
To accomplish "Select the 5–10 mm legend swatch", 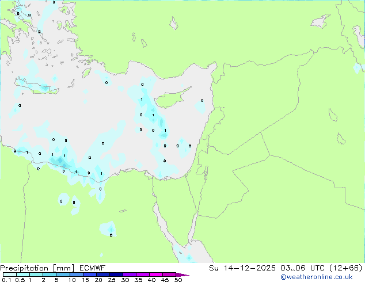I will point(63,275).
